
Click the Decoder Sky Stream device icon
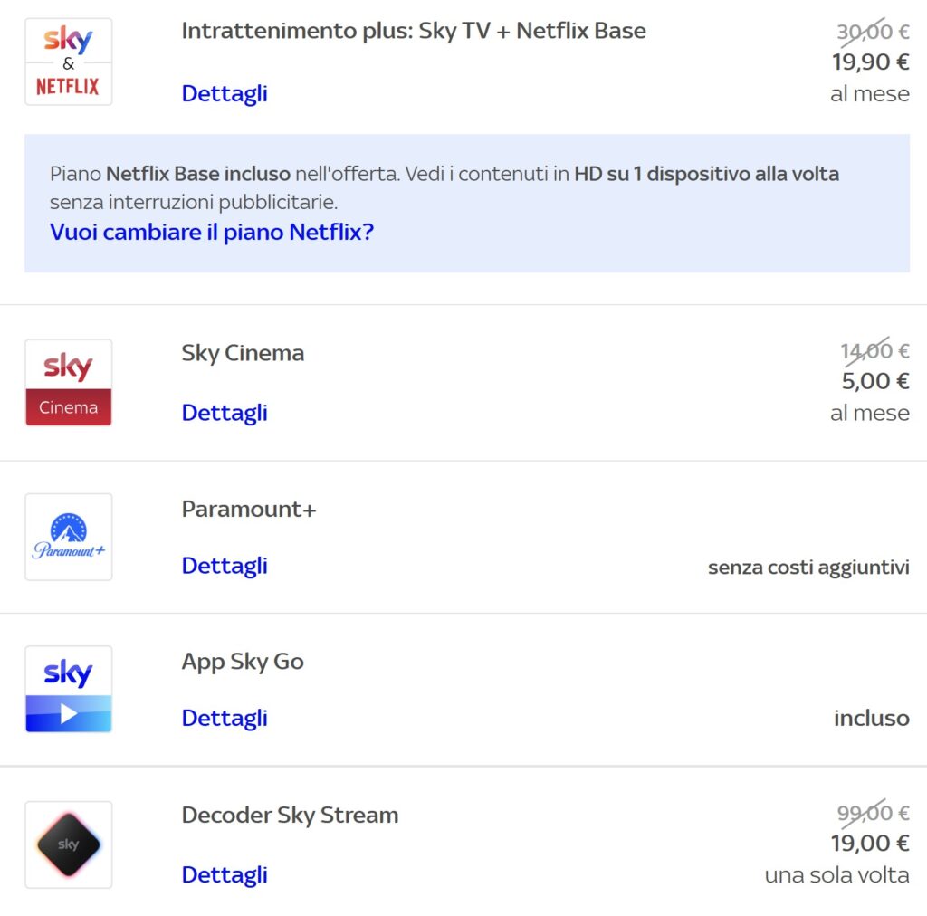click(x=68, y=844)
